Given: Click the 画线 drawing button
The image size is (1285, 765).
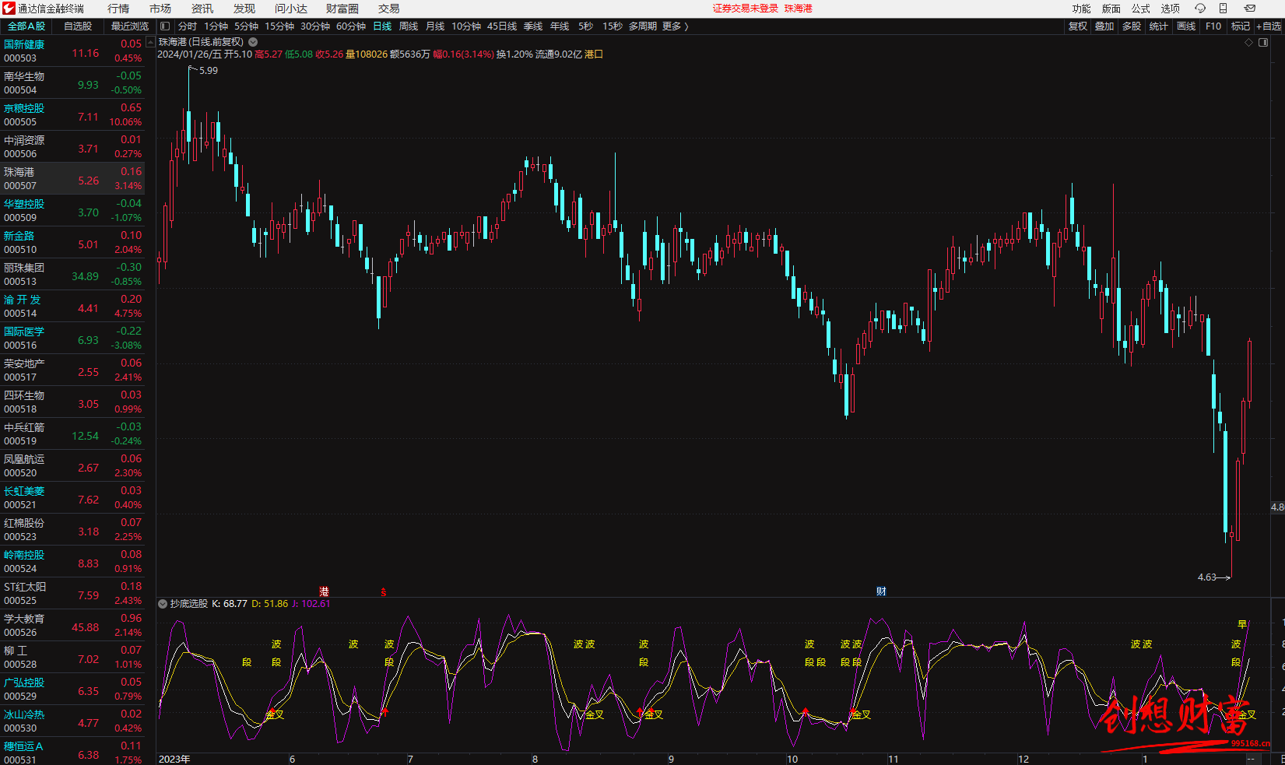Looking at the screenshot, I should [x=1186, y=26].
